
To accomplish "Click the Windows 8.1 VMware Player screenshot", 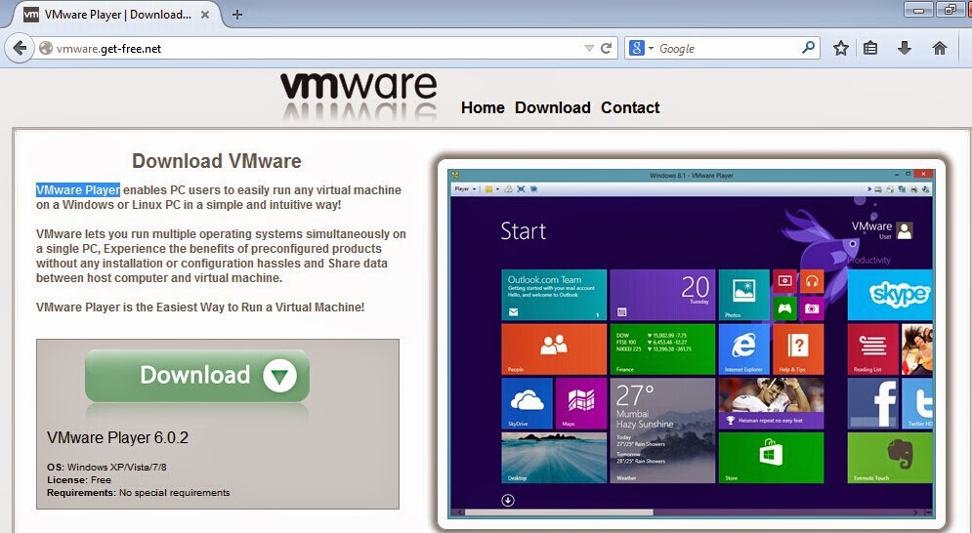I will 692,344.
